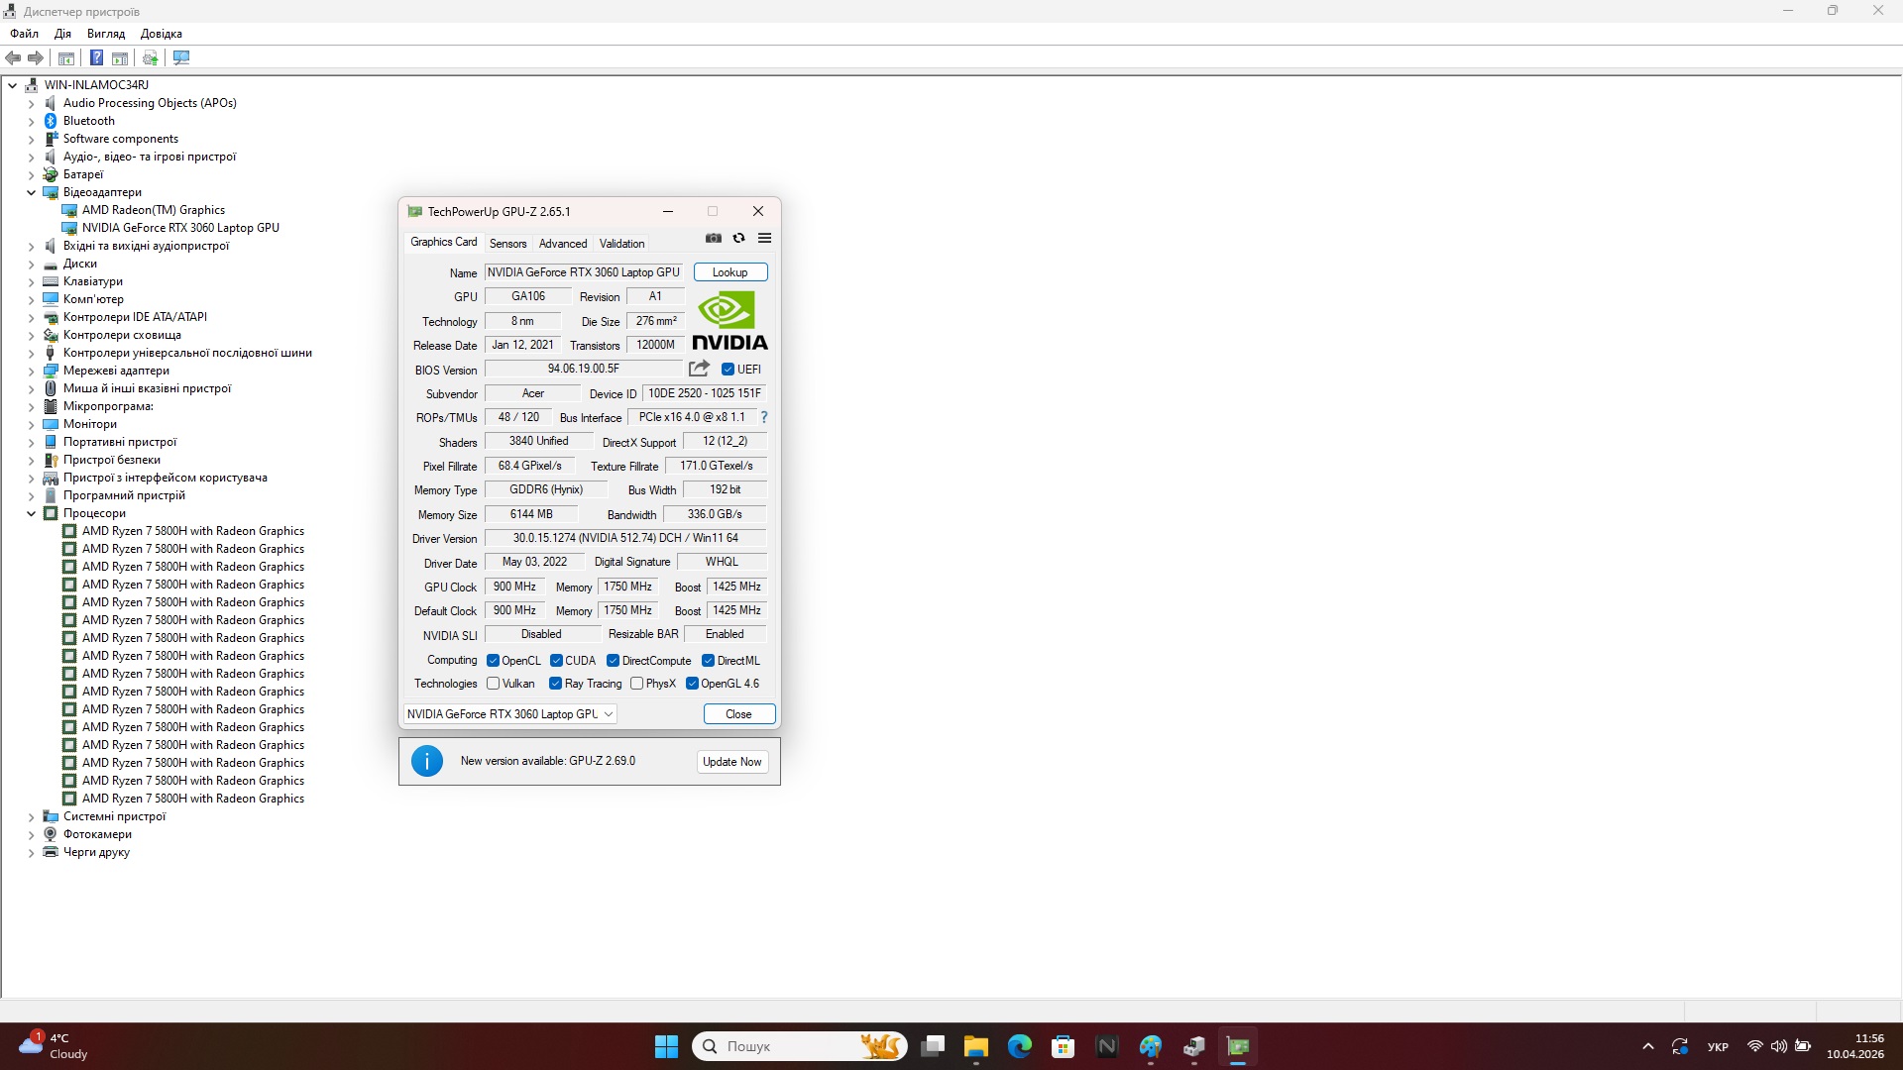The image size is (1903, 1070).
Task: Click the blue Help toolbar icon
Action: coord(96,58)
